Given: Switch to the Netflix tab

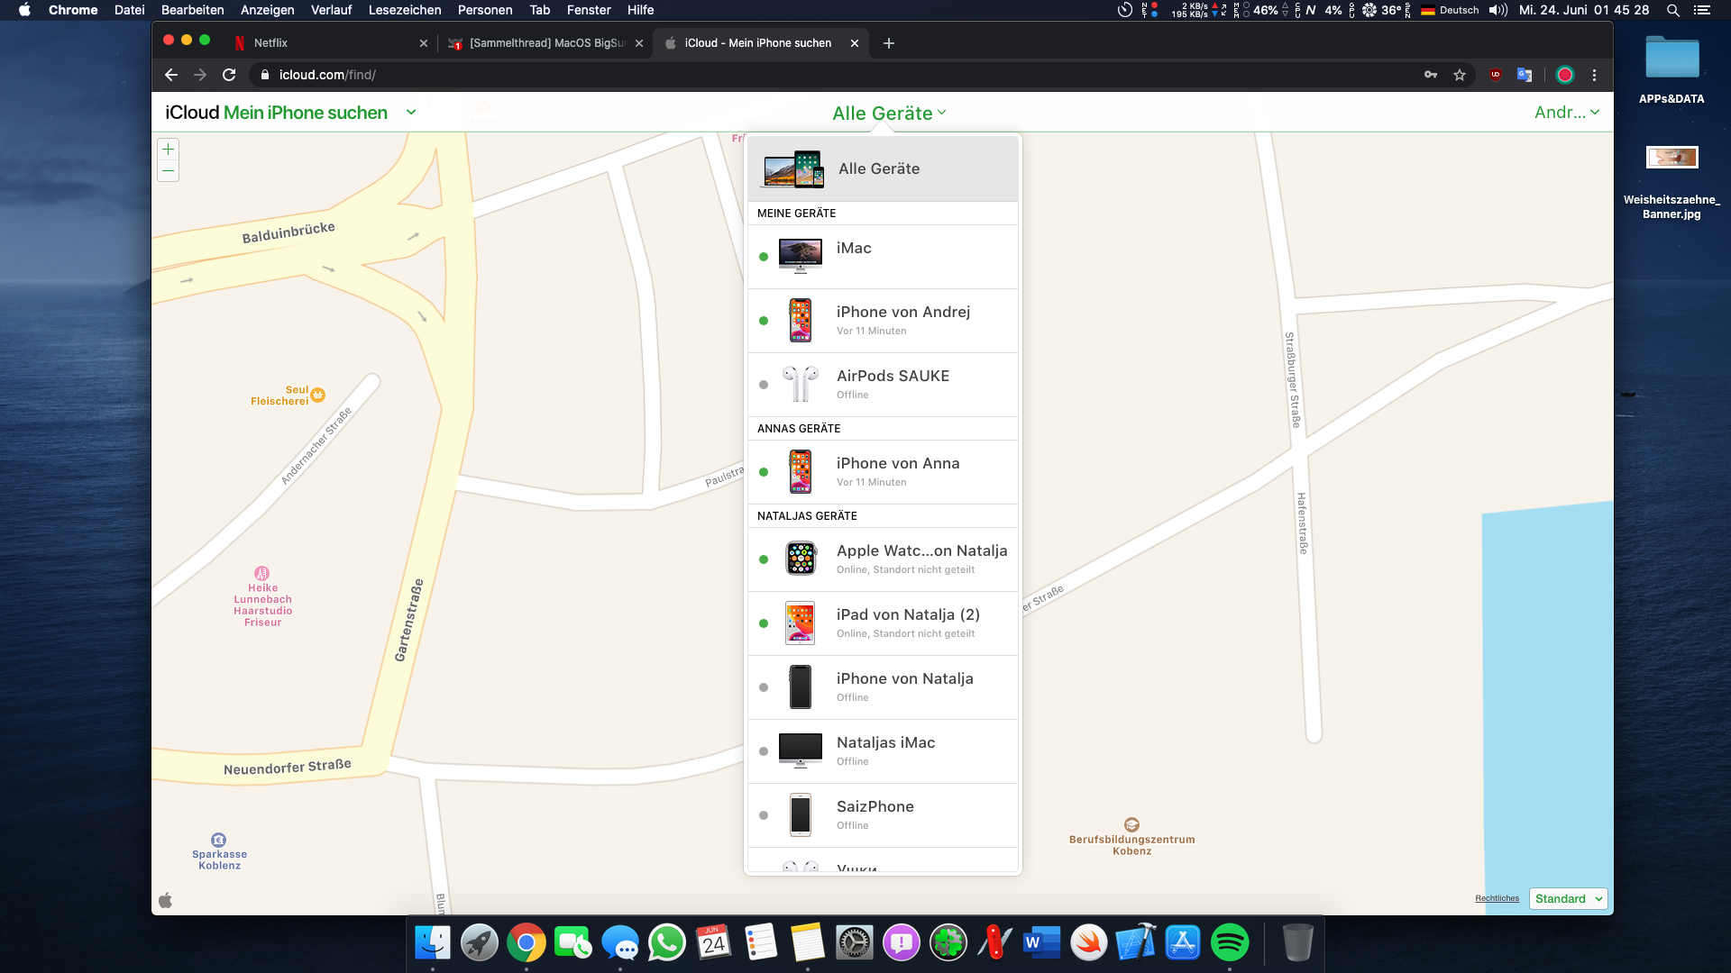Looking at the screenshot, I should point(325,43).
